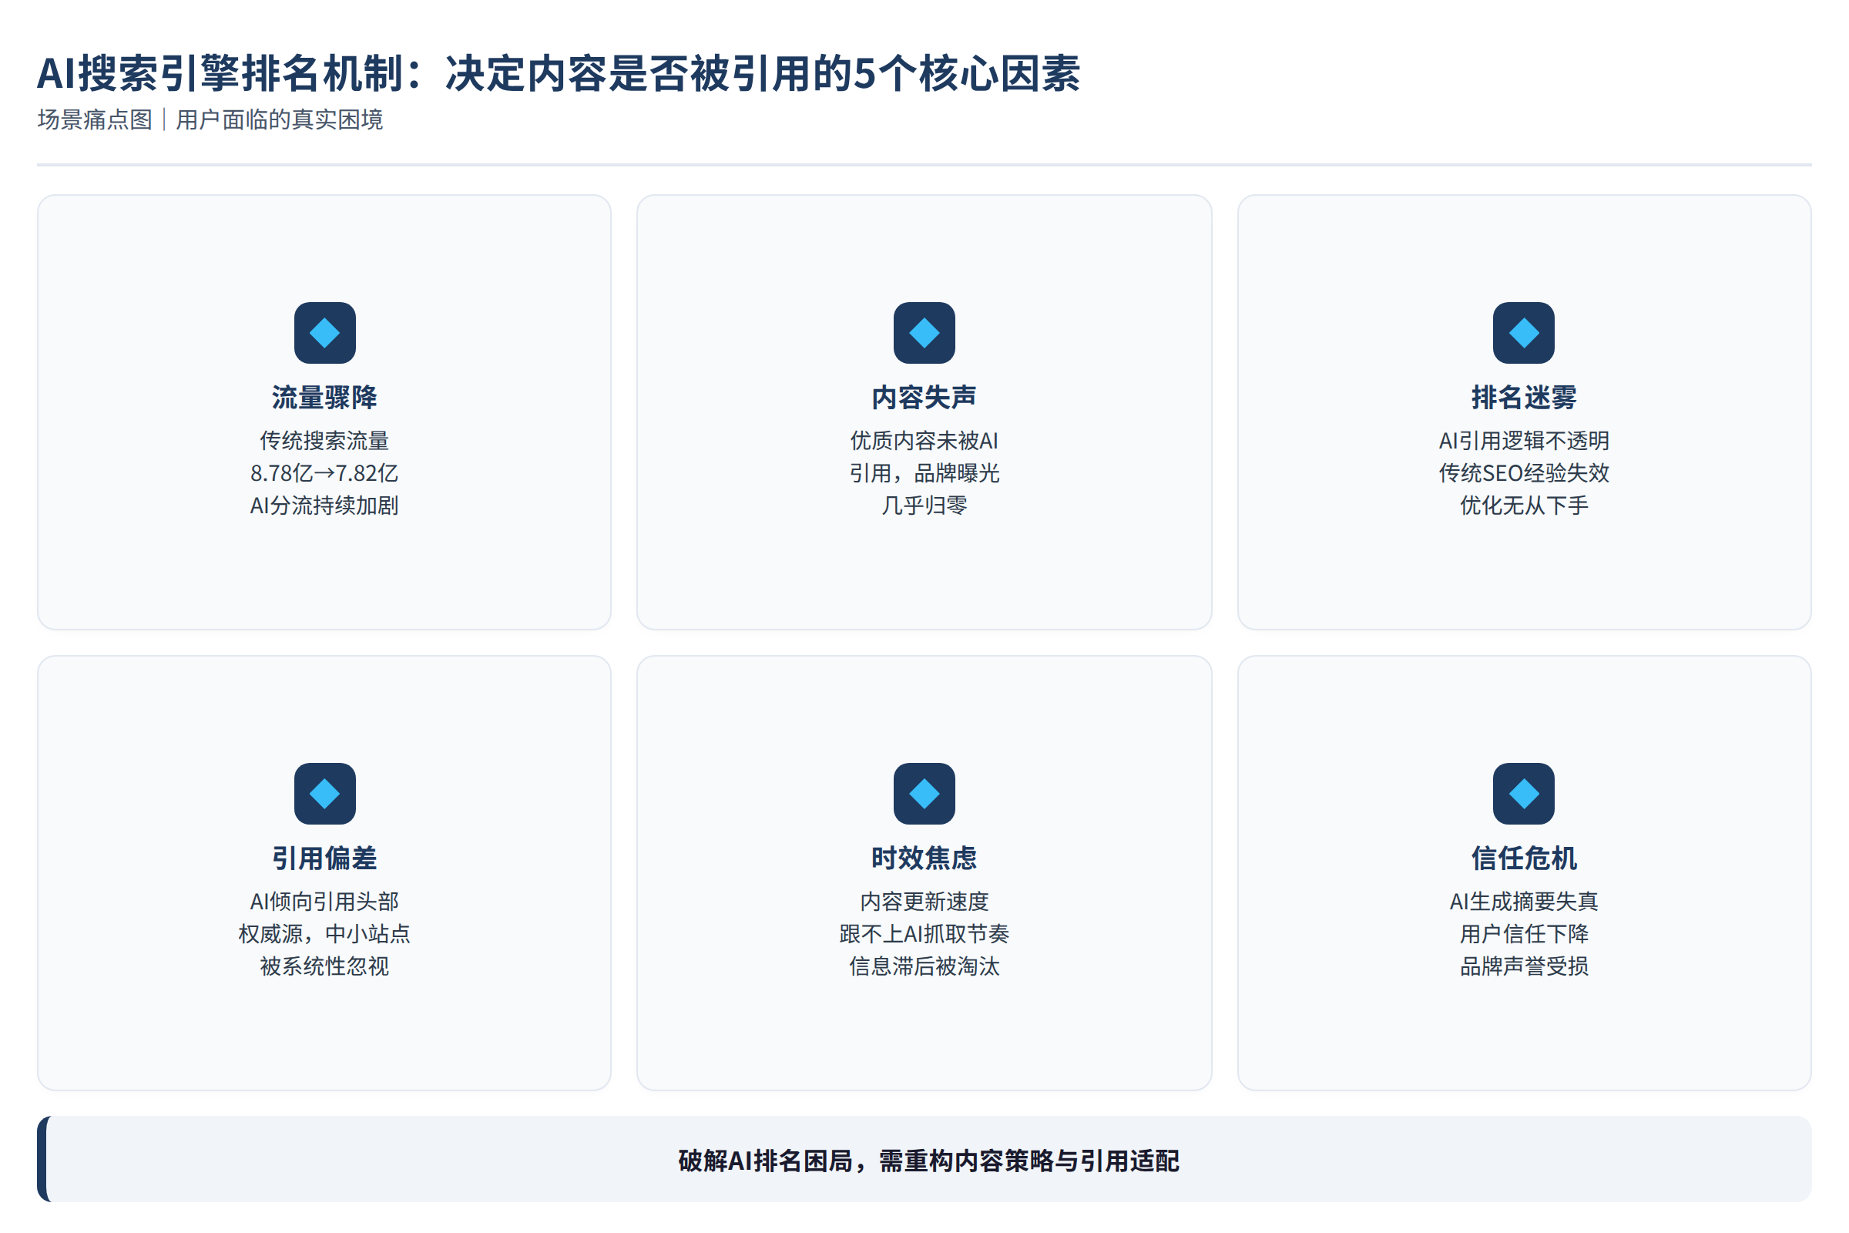1849x1233 pixels.
Task: Click the line 传统SEO经验失效
Action: click(x=1524, y=473)
